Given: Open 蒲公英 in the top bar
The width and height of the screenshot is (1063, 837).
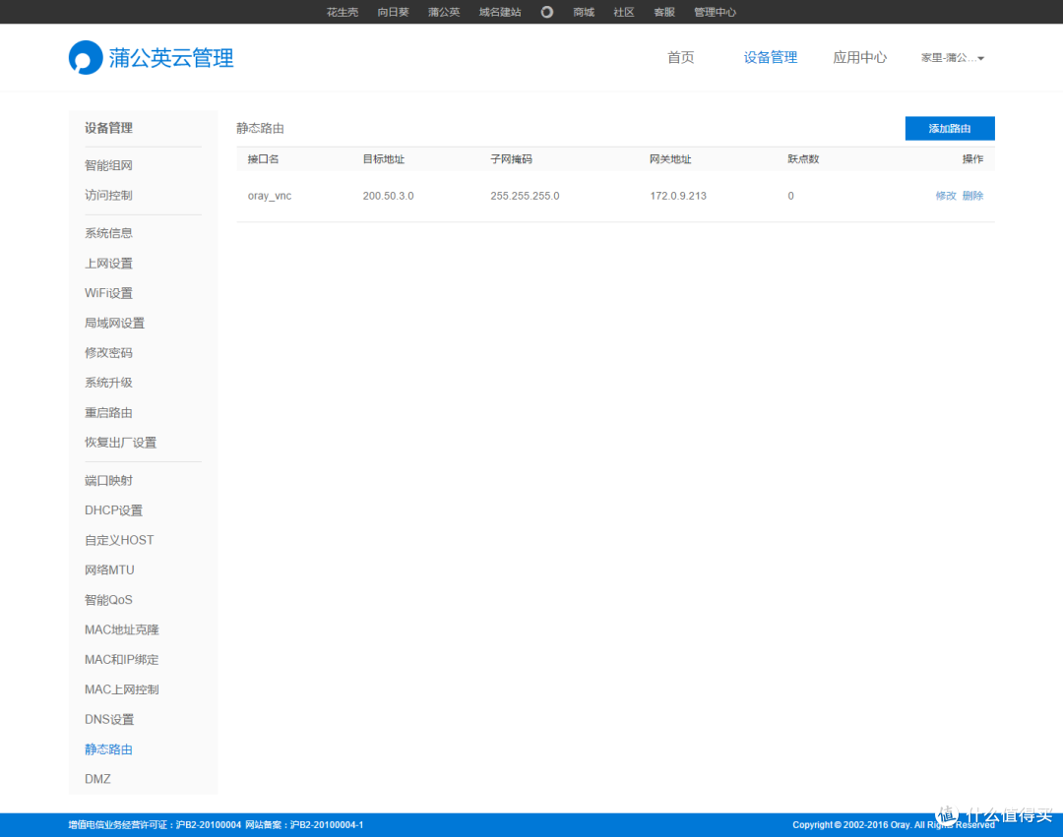Looking at the screenshot, I should pos(444,12).
